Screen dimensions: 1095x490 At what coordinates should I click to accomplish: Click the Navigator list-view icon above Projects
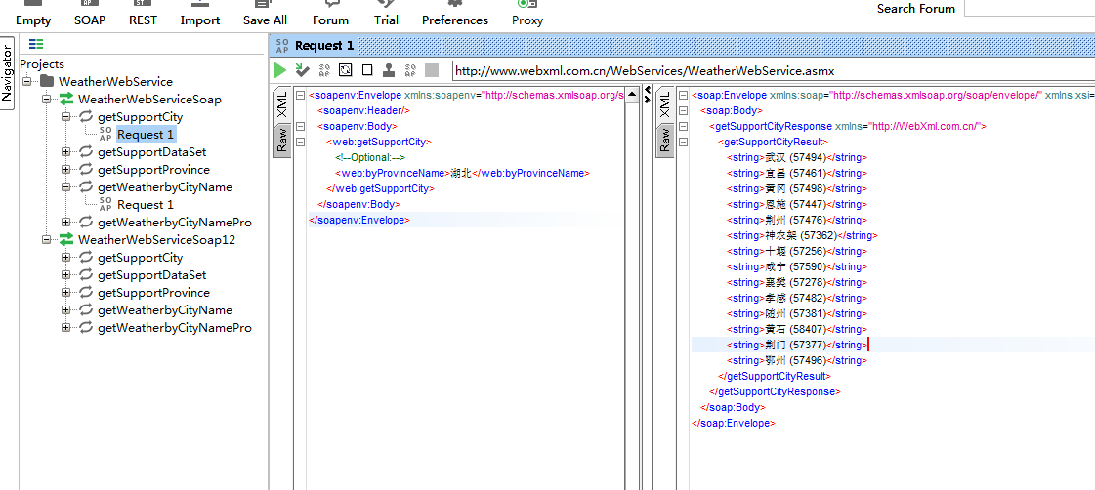[36, 44]
